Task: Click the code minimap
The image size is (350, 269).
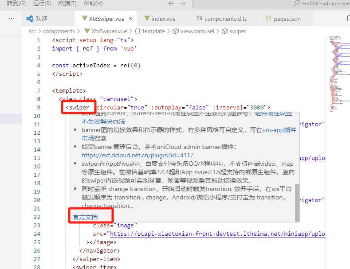Action: point(339,74)
